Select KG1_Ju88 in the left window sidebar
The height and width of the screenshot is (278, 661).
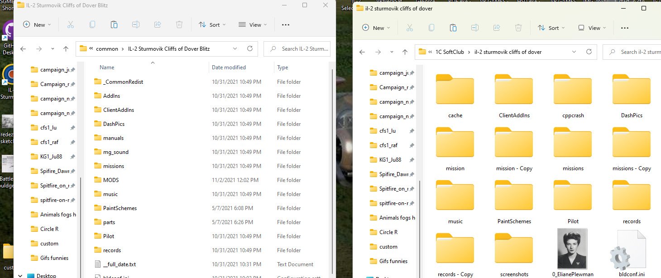(51, 157)
